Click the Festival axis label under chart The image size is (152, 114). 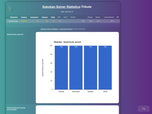[61, 91]
